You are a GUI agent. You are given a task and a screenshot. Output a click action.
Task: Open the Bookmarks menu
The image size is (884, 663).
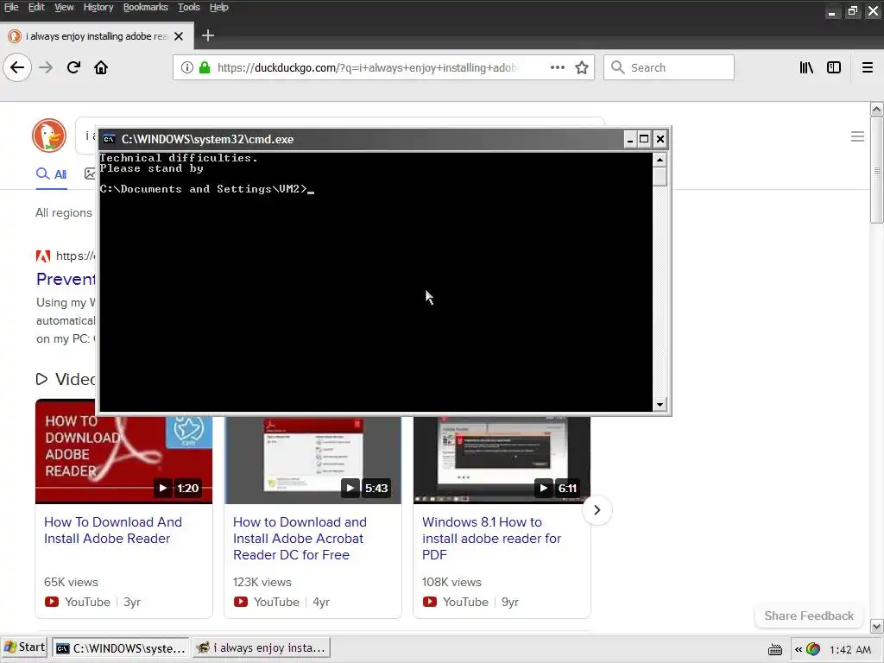click(145, 7)
